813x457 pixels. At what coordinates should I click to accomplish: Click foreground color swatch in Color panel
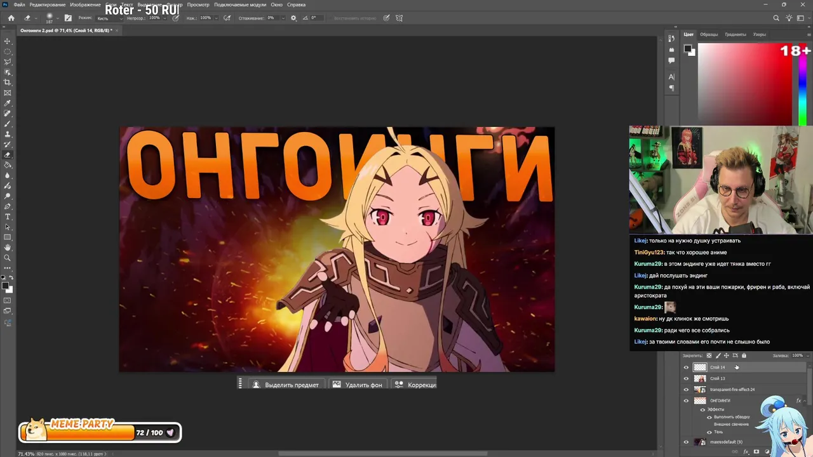tap(688, 48)
